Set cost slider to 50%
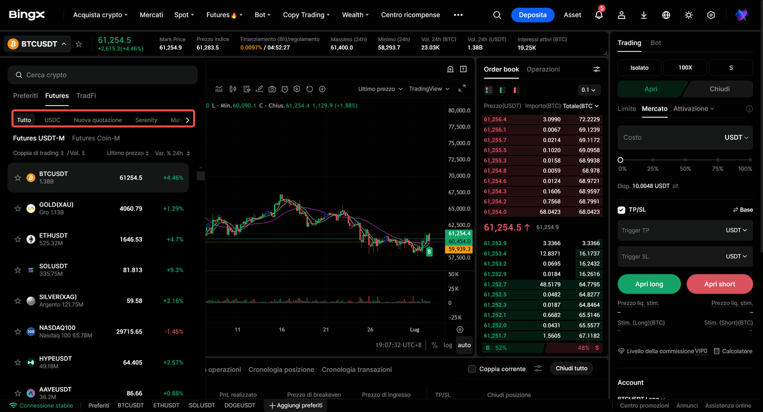Viewport: 763px width, 412px height. (x=686, y=160)
